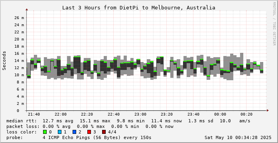This screenshot has width=278, height=143.
Task: Click the 'median rtt:' label
Action: (x=22, y=121)
